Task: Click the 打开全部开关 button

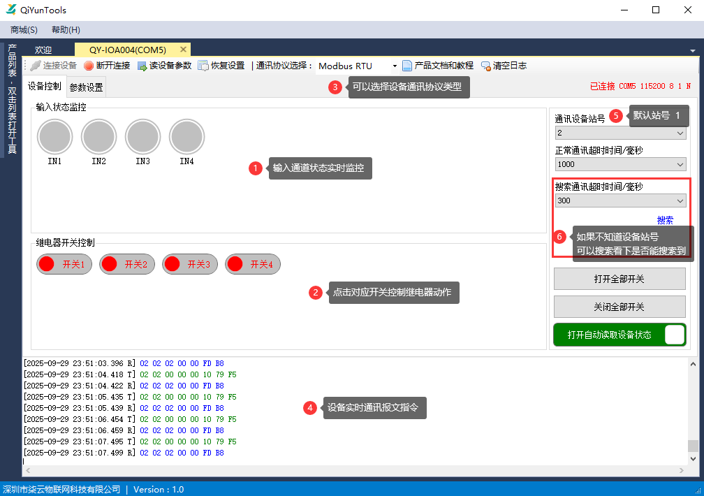Action: tap(619, 279)
